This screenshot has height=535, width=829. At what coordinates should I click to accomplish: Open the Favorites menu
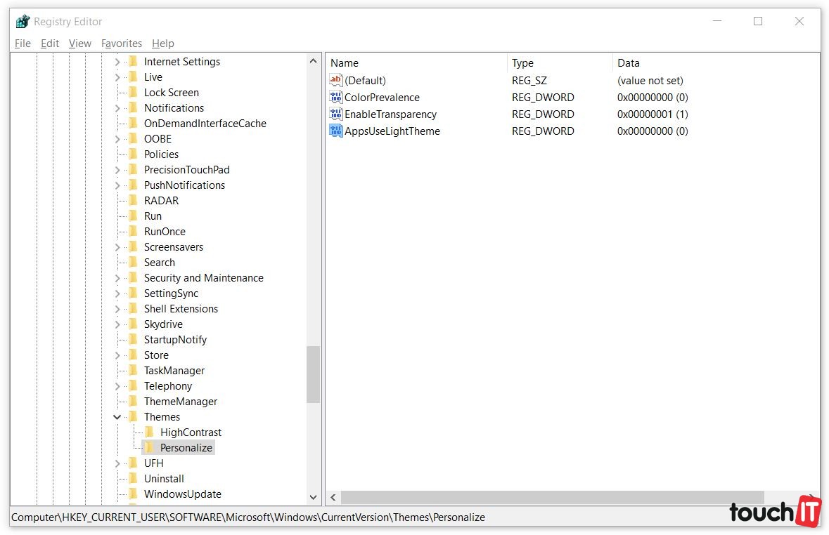[122, 44]
